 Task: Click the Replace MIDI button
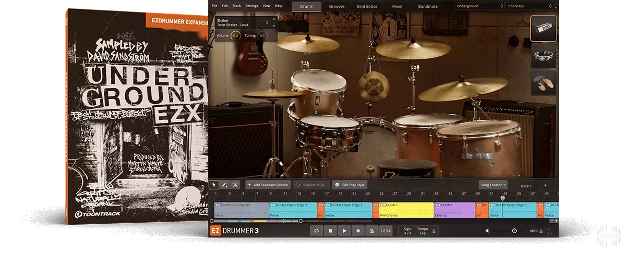[x=311, y=185]
